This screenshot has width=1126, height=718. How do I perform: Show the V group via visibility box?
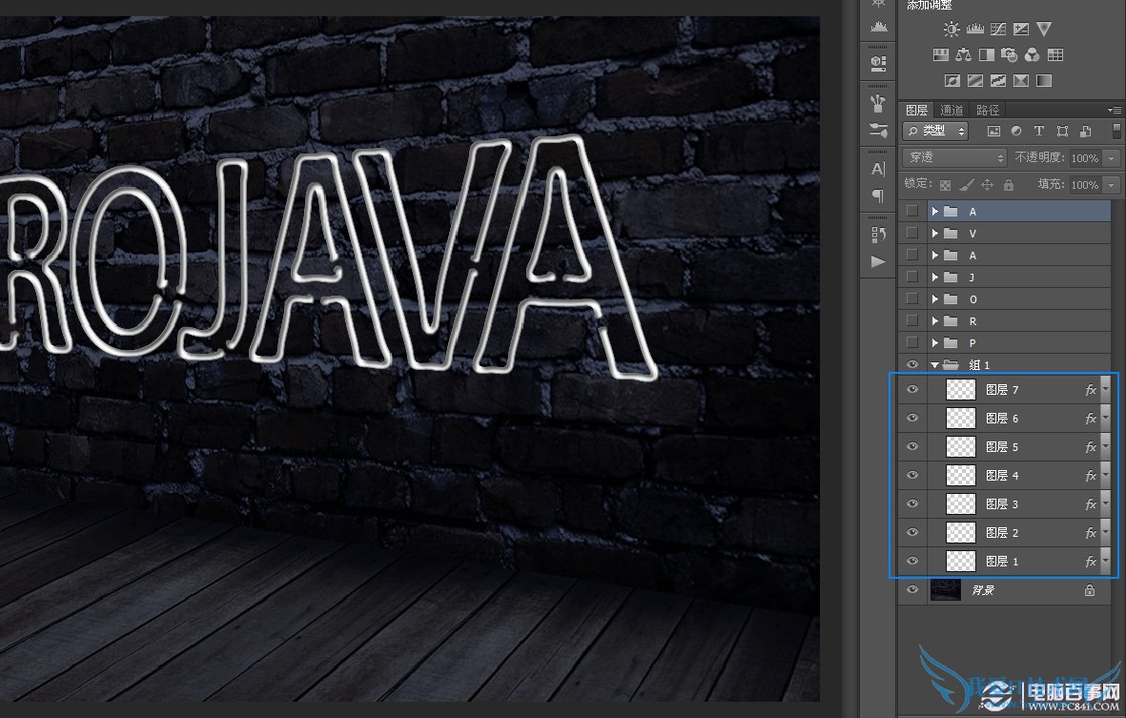[x=912, y=233]
